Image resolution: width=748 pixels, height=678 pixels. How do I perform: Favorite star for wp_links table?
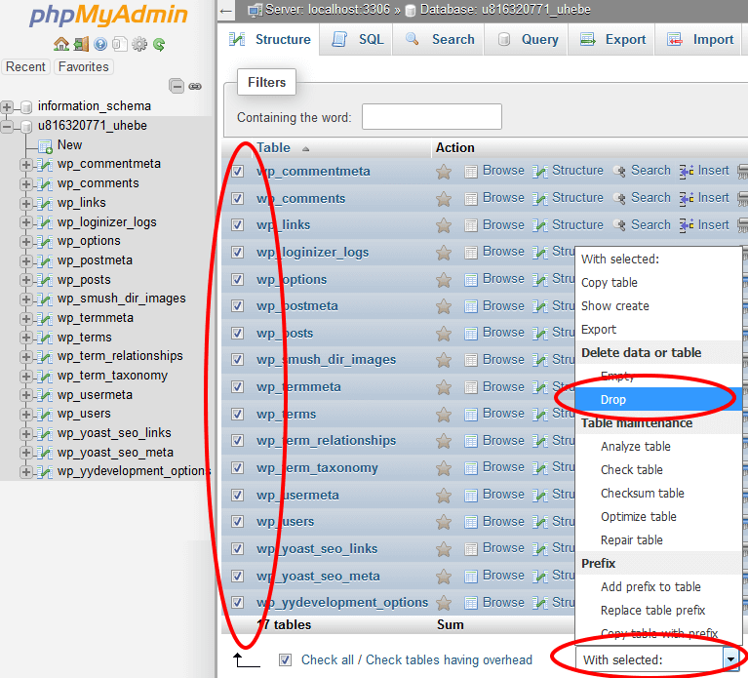[444, 225]
